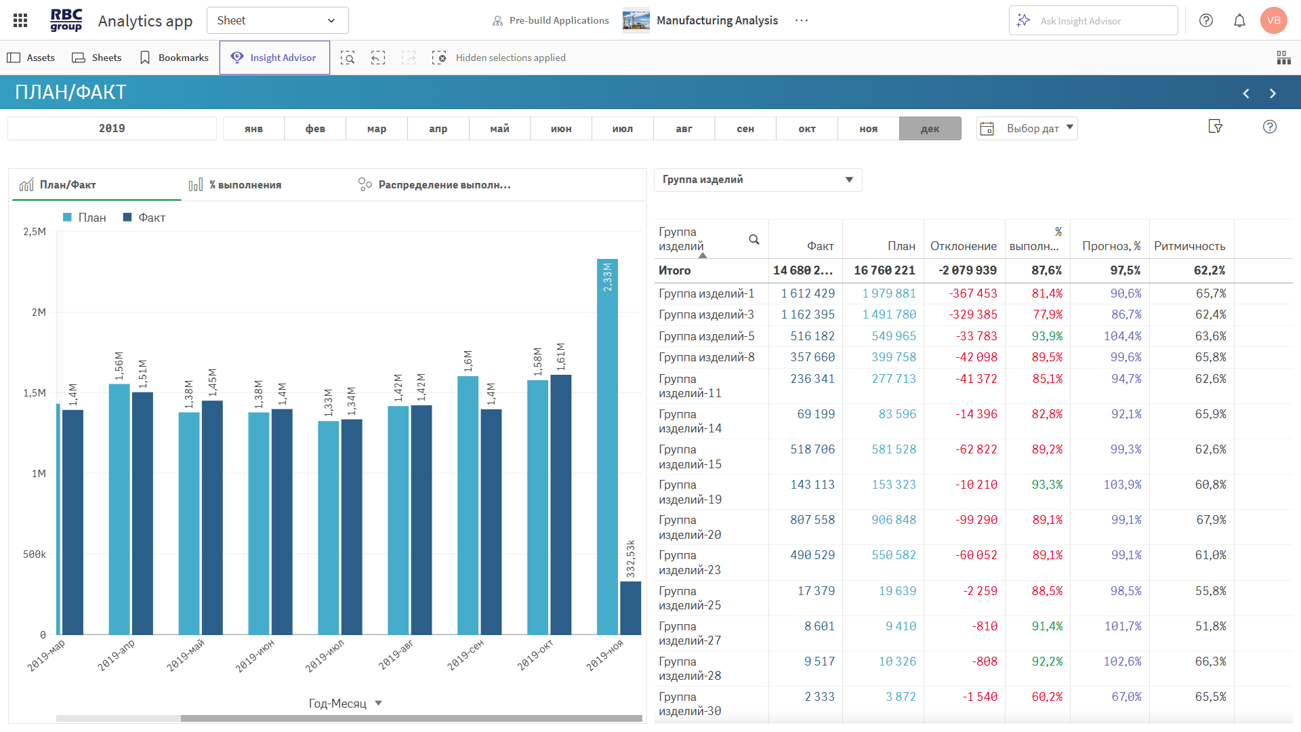Toggle the дек month filter
Screen dimensions: 1301x732
[x=930, y=129]
